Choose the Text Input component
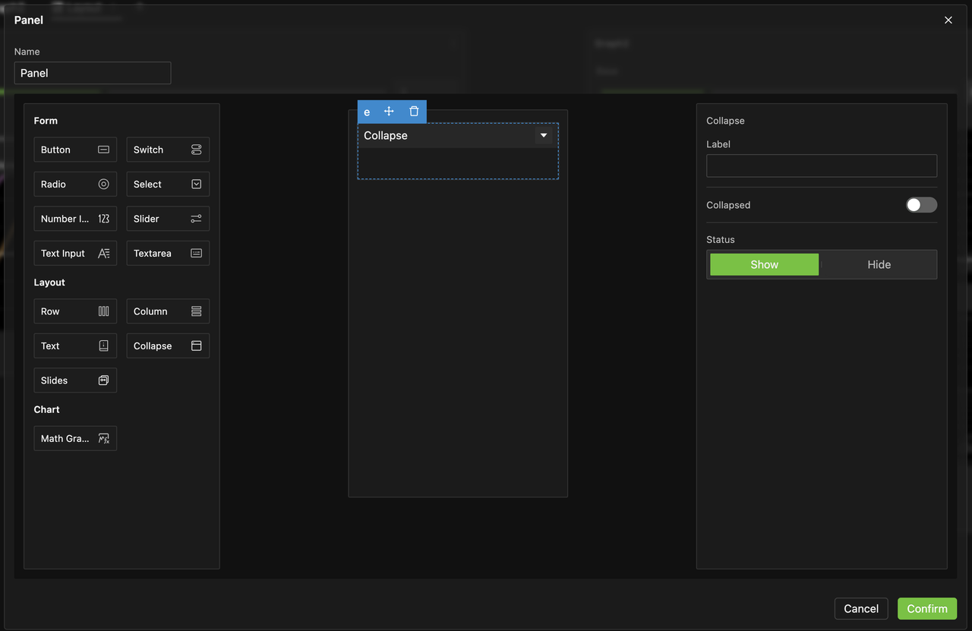The width and height of the screenshot is (972, 631). [75, 254]
